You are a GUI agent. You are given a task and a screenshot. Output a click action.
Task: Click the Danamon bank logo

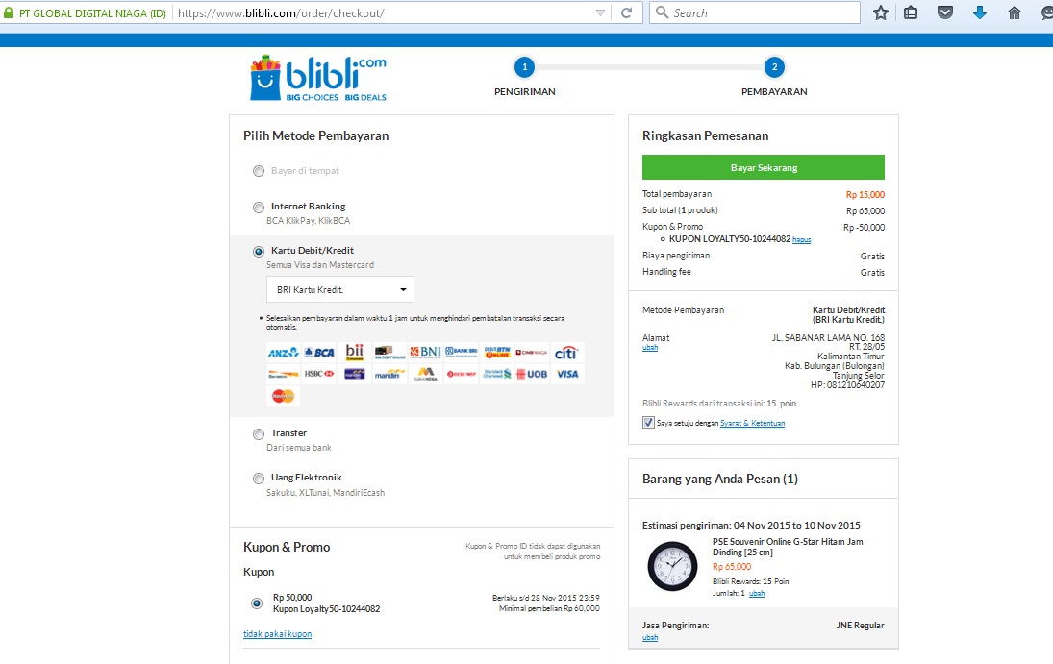(x=283, y=374)
